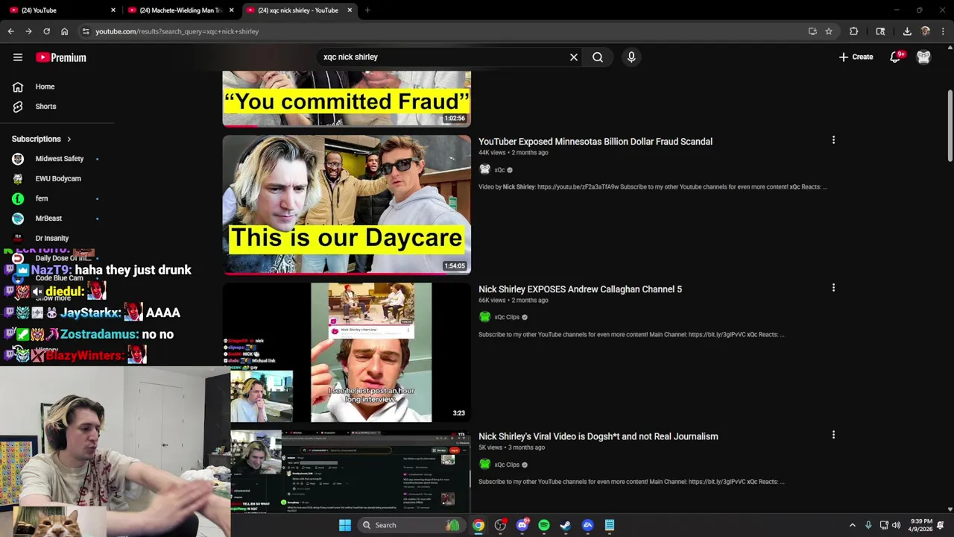
Task: Open Discord from taskbar
Action: coord(522,525)
